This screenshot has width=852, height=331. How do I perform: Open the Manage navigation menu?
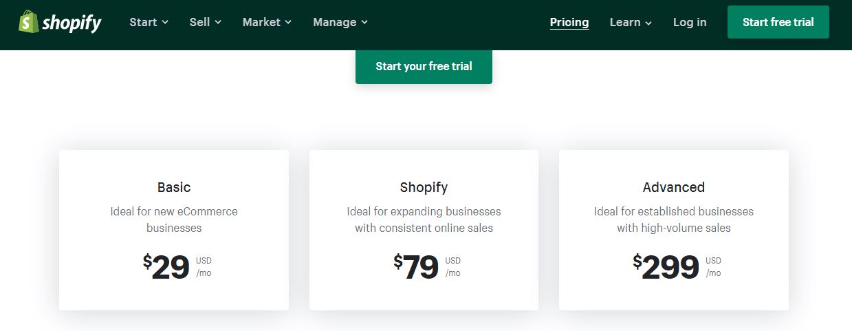(340, 22)
